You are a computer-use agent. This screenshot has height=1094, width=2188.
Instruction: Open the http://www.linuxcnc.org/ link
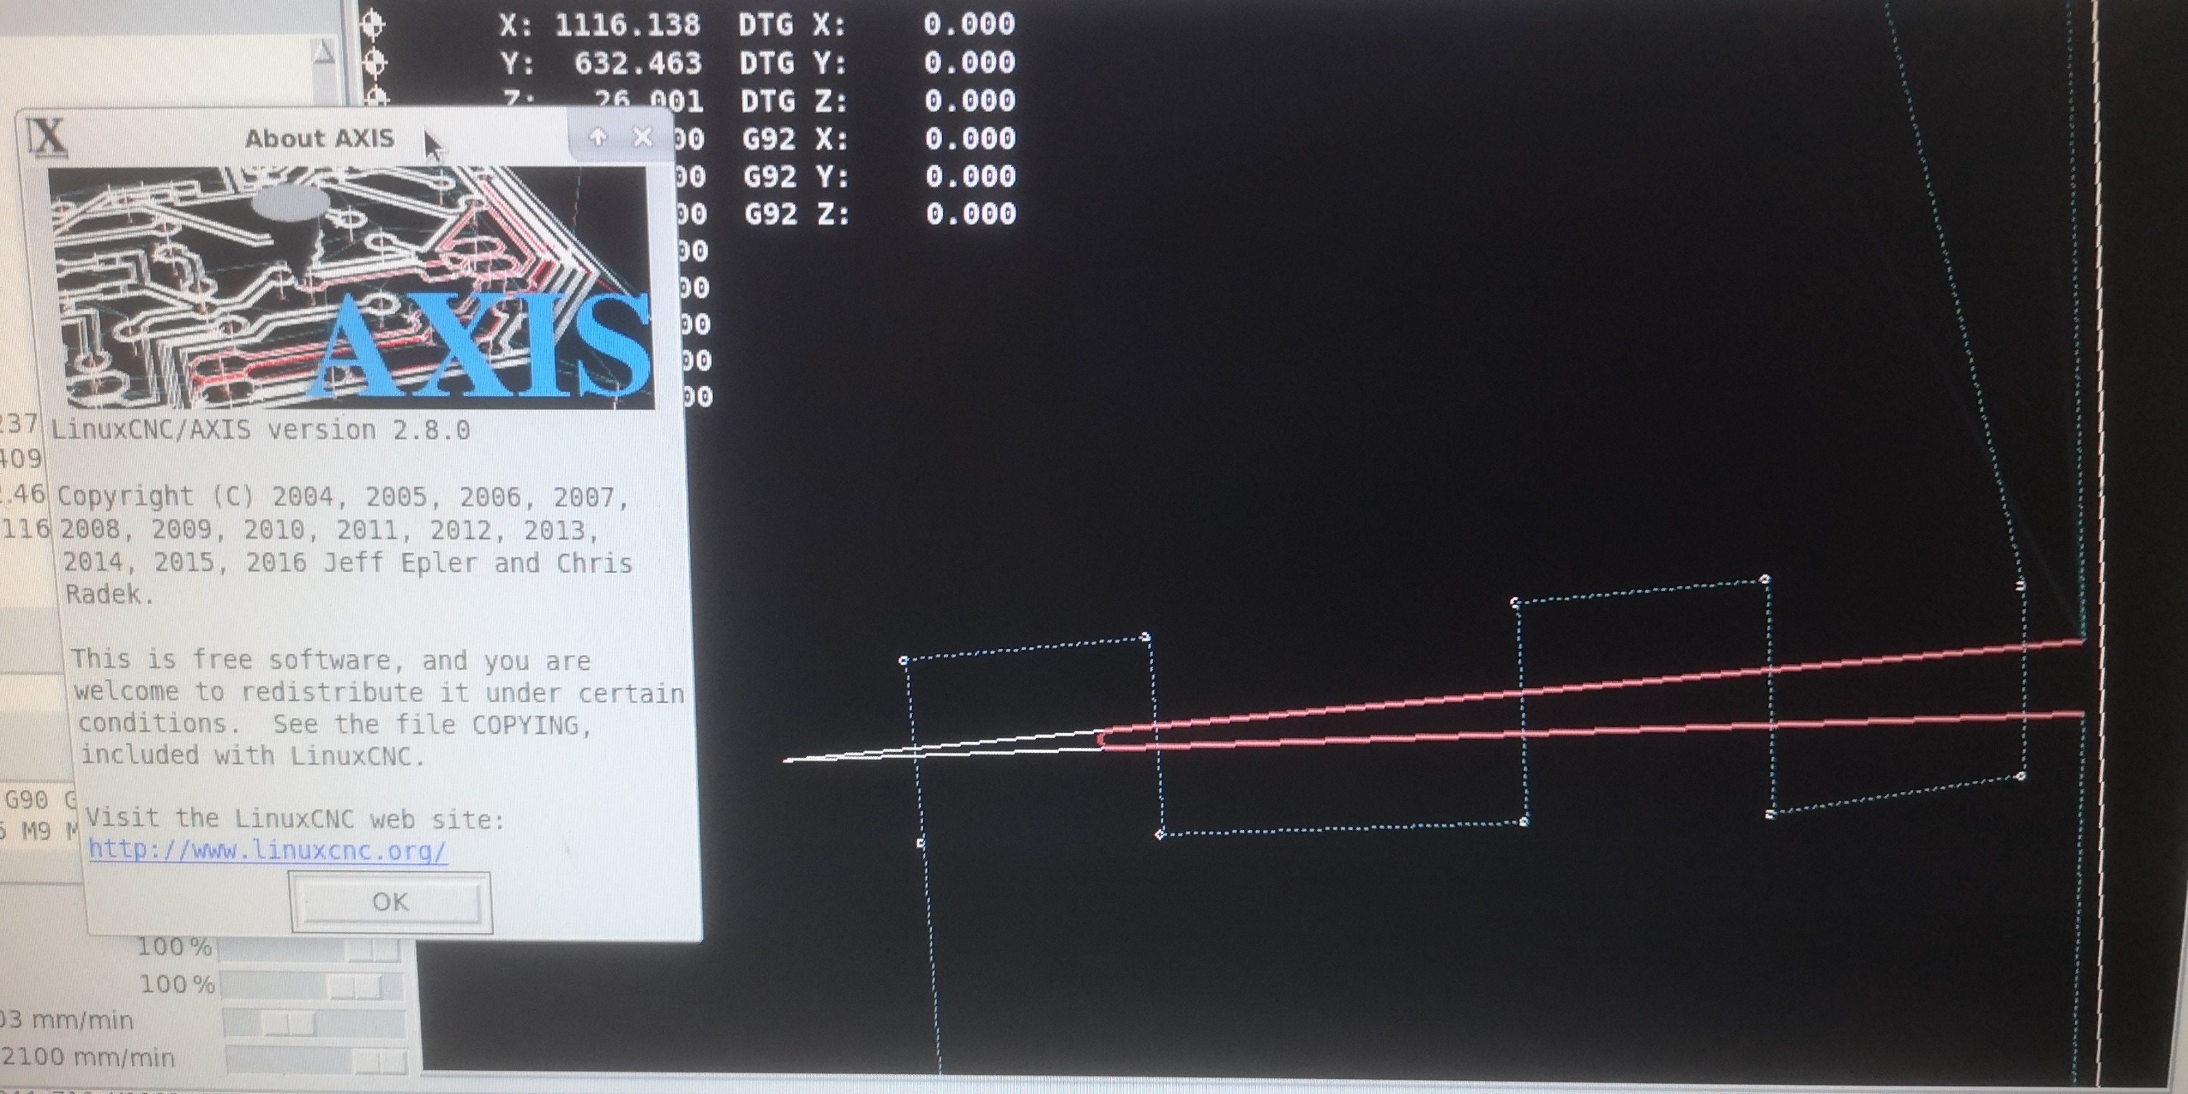(x=267, y=850)
